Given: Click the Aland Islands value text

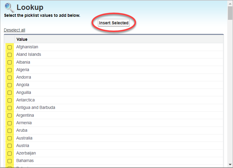Looking at the screenshot, I should coord(29,55).
